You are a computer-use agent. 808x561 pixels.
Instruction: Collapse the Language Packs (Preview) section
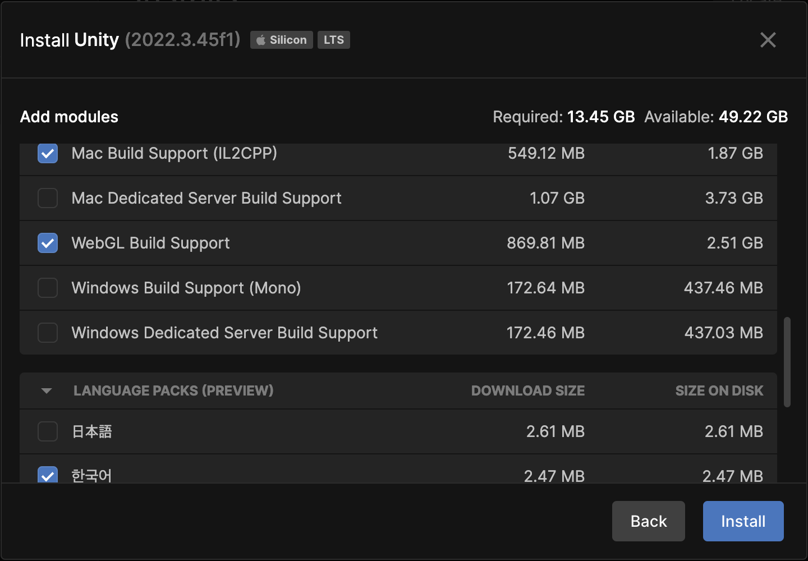47,390
